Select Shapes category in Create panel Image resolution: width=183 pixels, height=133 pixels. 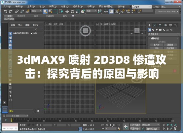(153, 30)
